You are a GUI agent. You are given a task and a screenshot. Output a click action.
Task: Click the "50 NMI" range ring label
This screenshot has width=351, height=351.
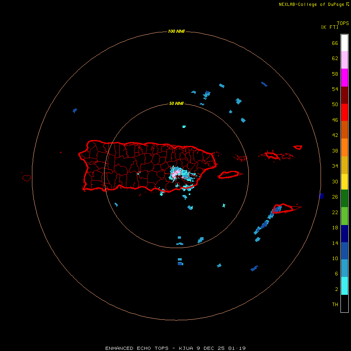[176, 103]
